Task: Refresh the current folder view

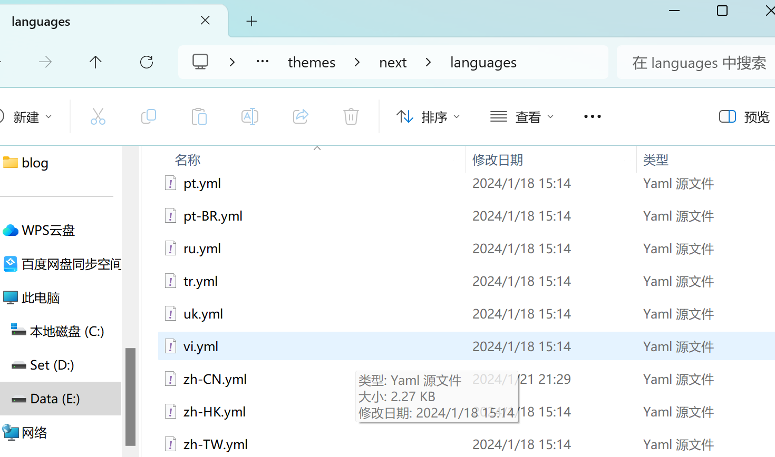Action: 147,62
